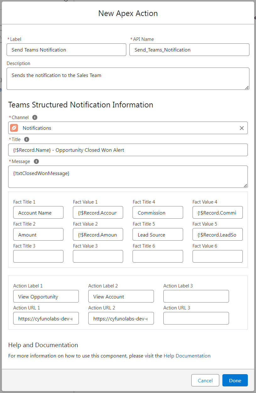Click the Cancel button
This screenshot has height=393, width=256.
point(205,380)
